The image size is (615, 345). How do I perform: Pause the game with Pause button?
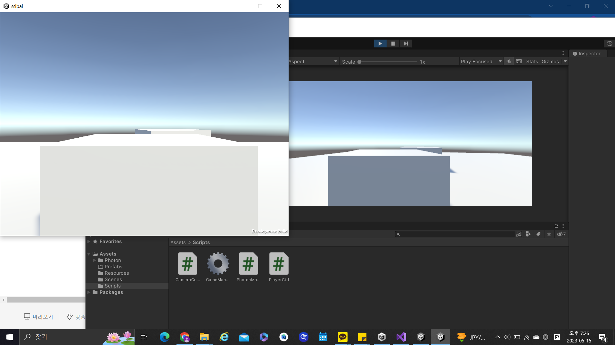393,44
